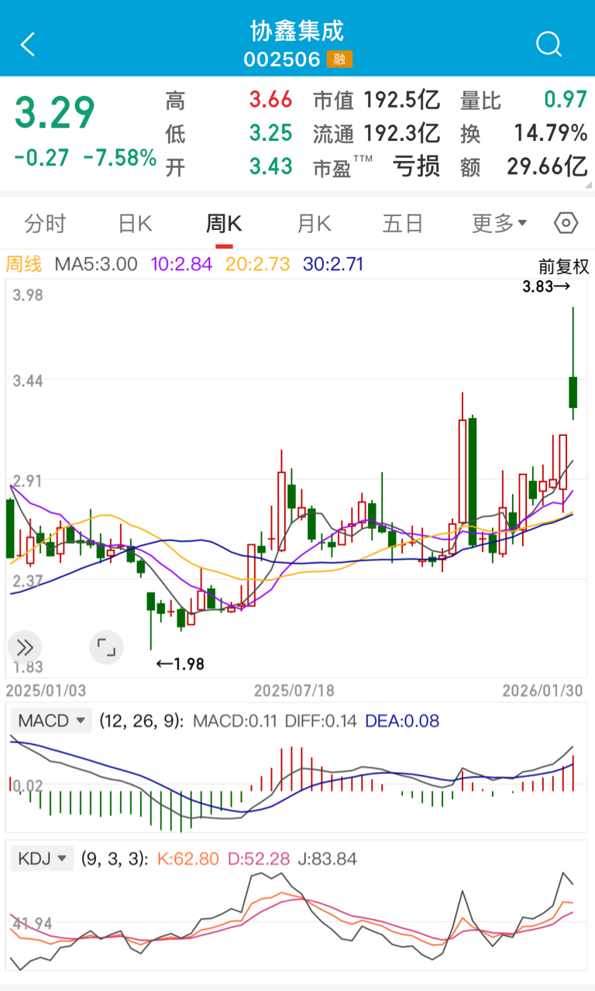595x991 pixels.
Task: Tap the 30:2.71 MA value
Action: pos(333,264)
